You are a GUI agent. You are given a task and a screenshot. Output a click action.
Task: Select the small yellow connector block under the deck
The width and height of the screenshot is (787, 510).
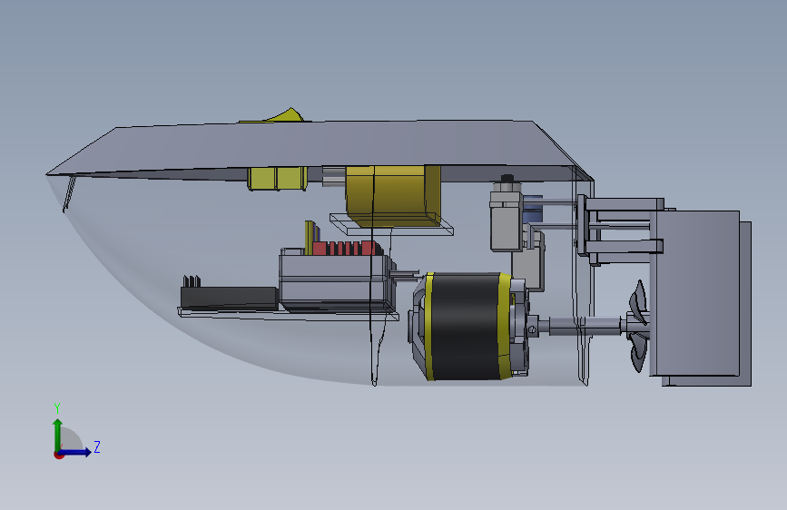coord(277,179)
